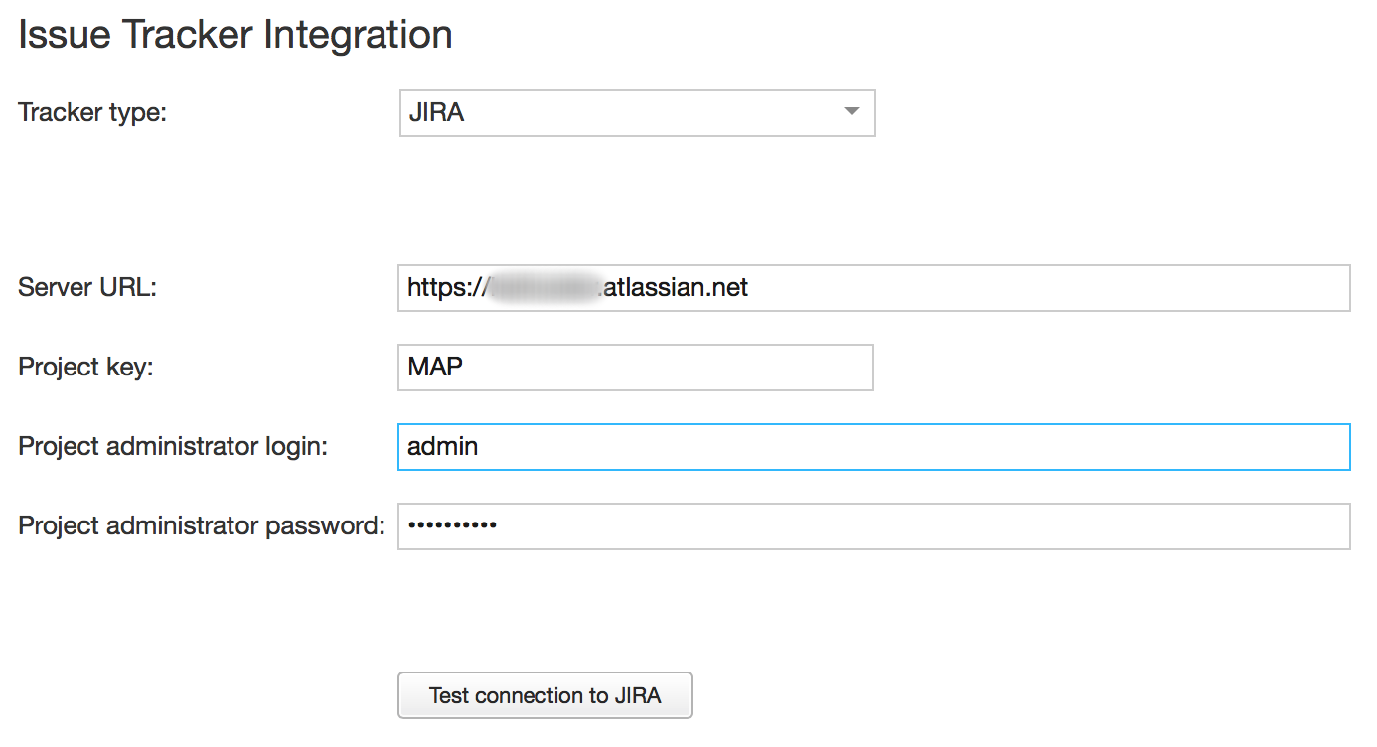Focus the Project administrator login field
This screenshot has height=747, width=1377.
click(x=873, y=447)
